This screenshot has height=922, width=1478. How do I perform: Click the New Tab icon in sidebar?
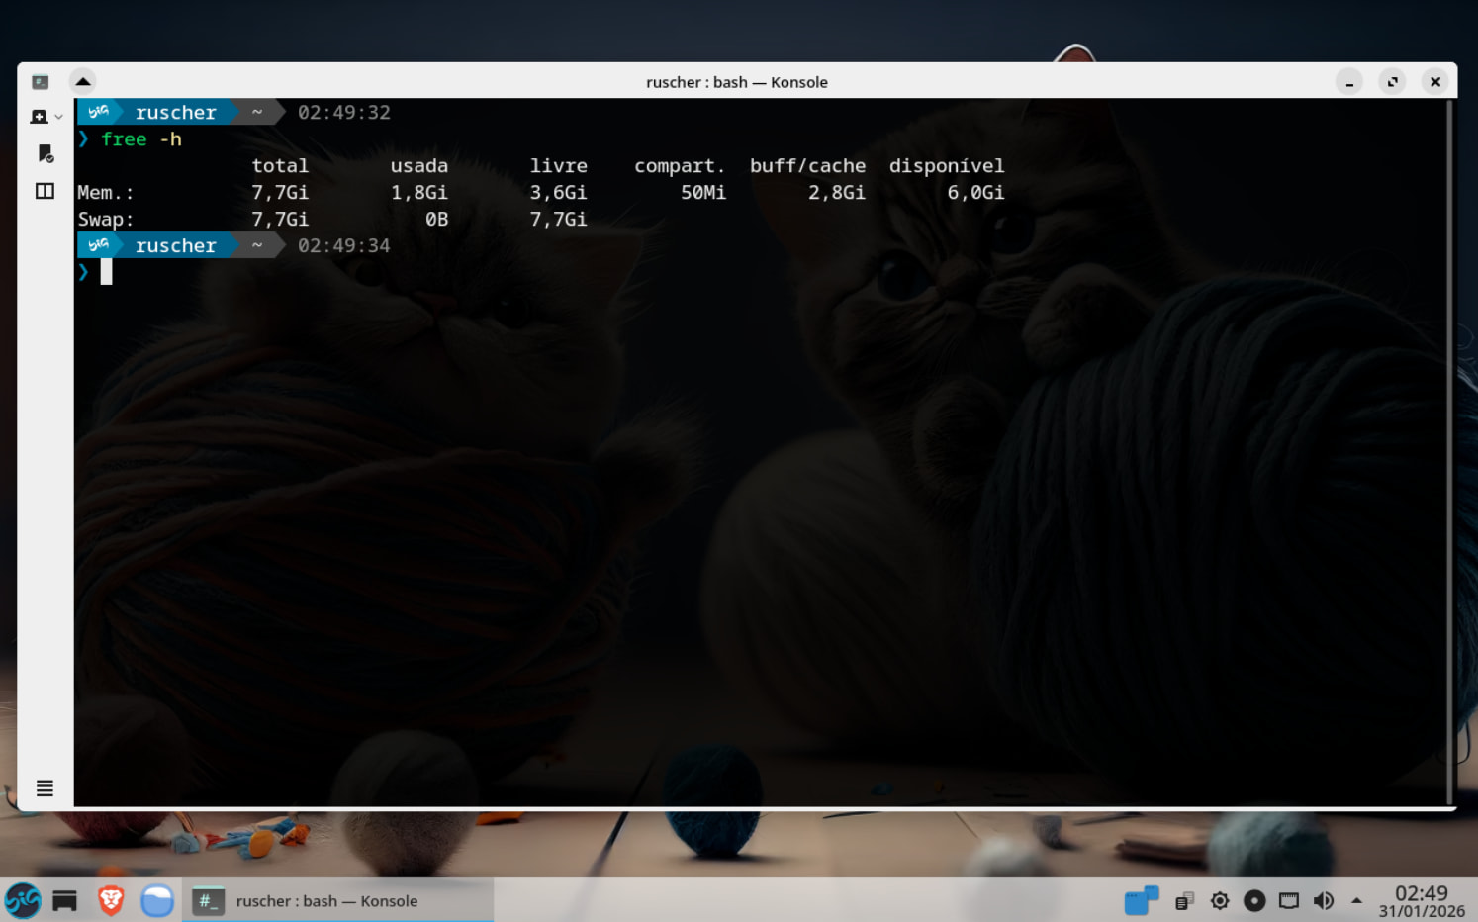[x=39, y=117]
